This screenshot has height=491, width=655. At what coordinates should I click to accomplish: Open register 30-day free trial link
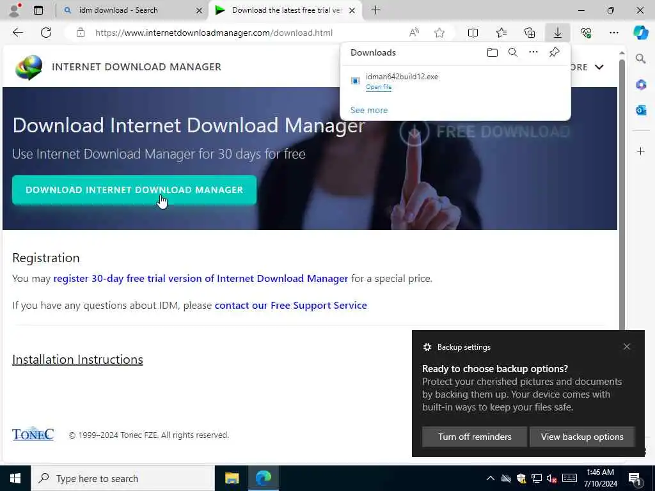coord(200,279)
